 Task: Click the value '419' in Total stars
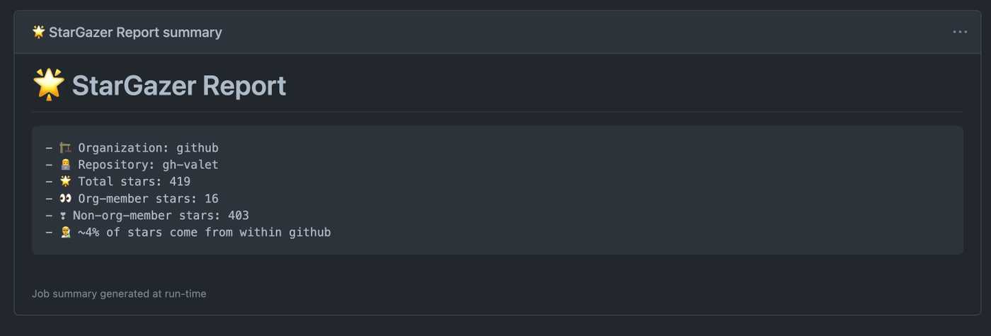[x=180, y=182]
